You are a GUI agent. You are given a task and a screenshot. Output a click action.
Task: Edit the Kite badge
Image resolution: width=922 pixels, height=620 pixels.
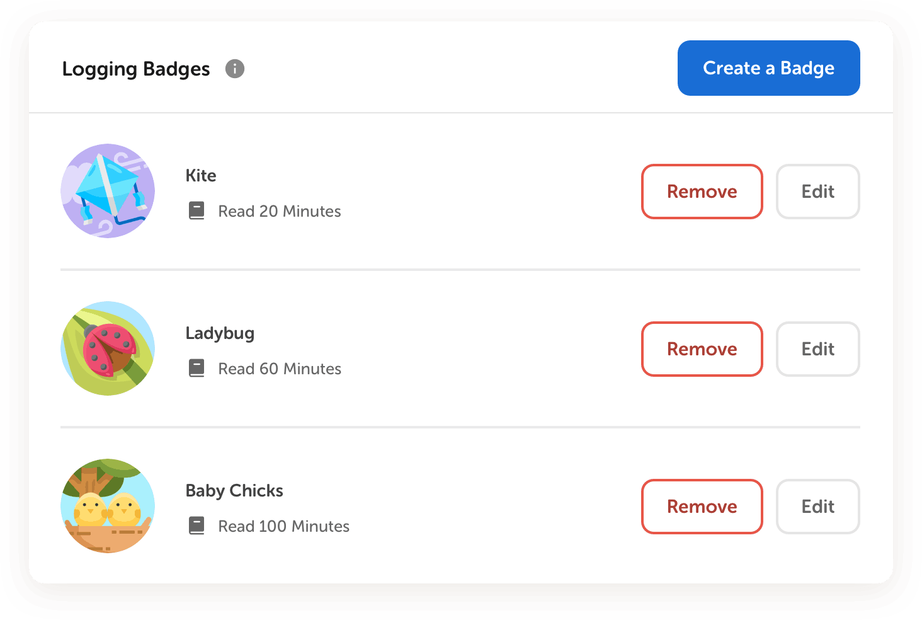[817, 192]
